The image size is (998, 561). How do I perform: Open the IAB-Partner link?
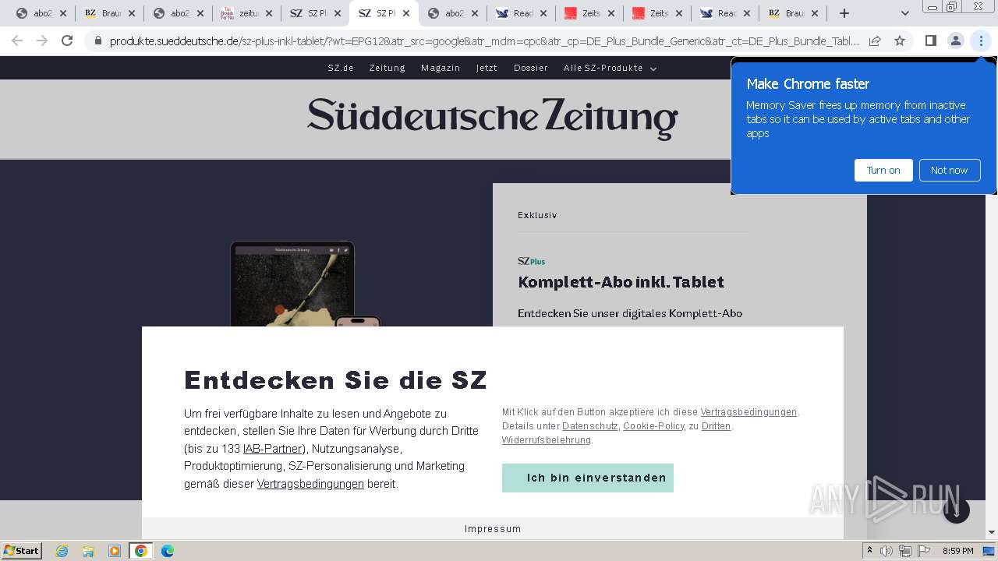point(273,449)
